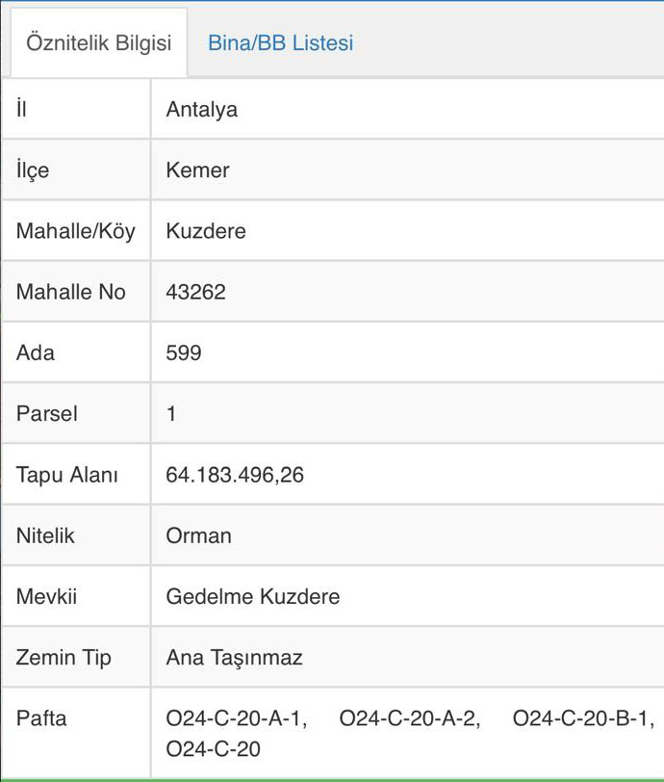Click the Ada value 599
The height and width of the screenshot is (782, 664).
tap(184, 352)
